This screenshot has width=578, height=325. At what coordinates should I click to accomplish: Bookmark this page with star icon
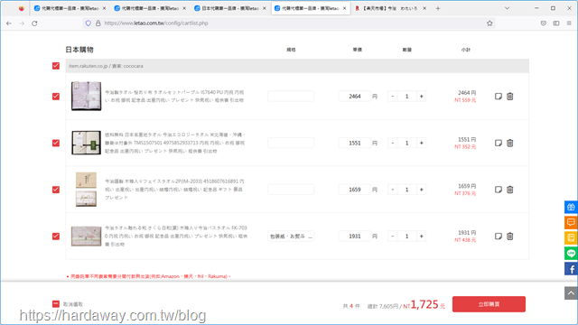click(x=489, y=23)
